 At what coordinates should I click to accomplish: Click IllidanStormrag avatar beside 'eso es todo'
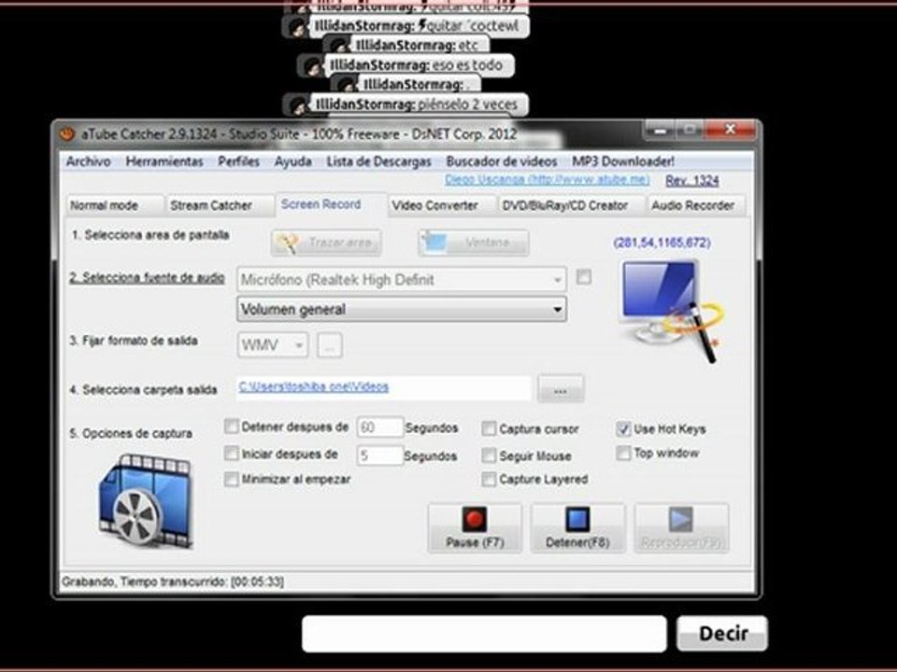pyautogui.click(x=311, y=66)
